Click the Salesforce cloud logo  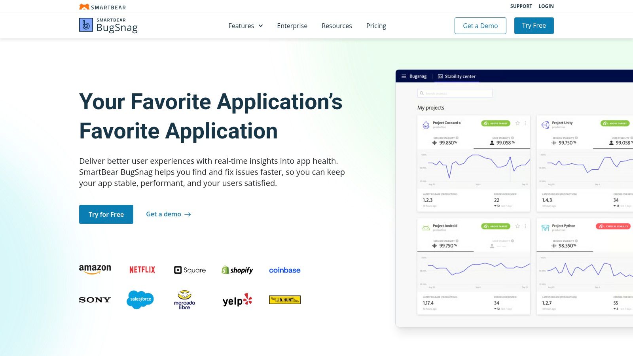140,299
